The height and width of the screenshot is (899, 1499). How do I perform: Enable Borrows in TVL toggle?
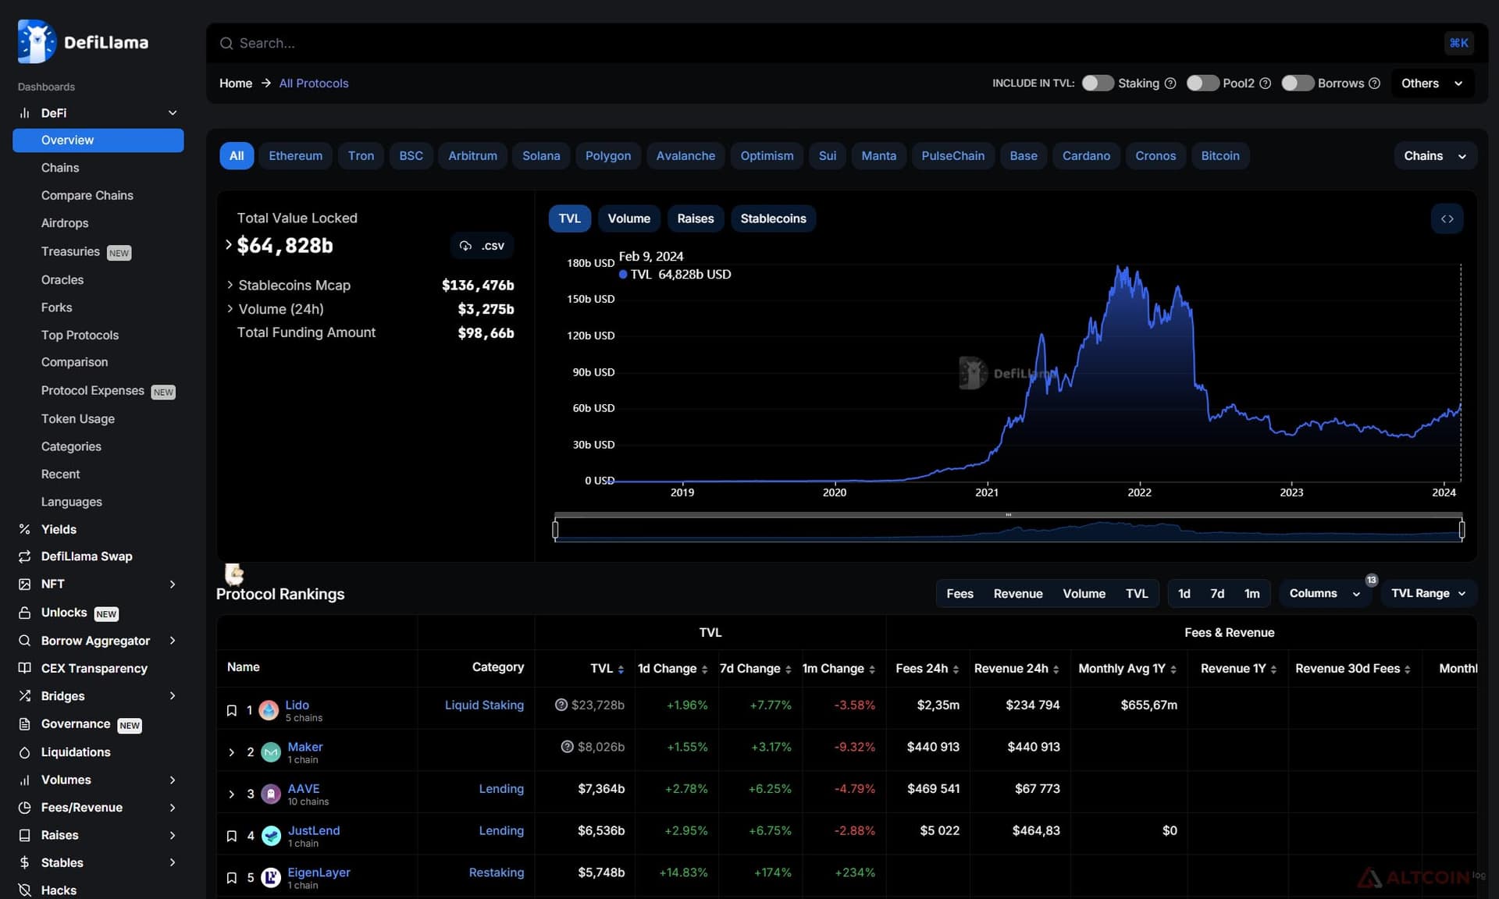click(1298, 84)
